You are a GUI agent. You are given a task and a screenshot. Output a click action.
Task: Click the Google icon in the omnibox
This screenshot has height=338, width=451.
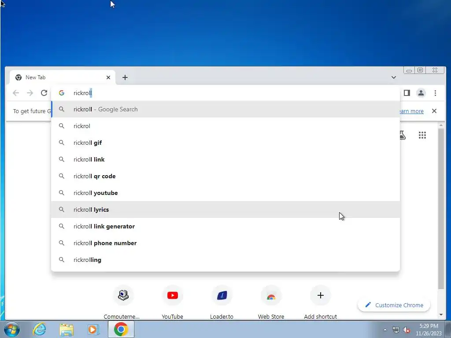(61, 93)
